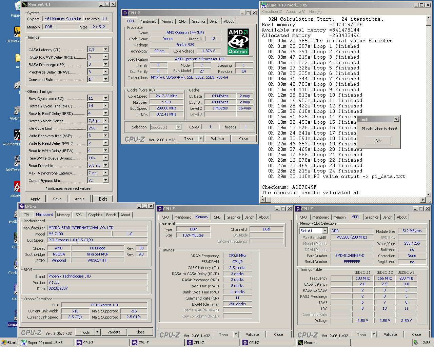
Task: Open Calculate(C) menu in Super PI
Action: [272, 12]
